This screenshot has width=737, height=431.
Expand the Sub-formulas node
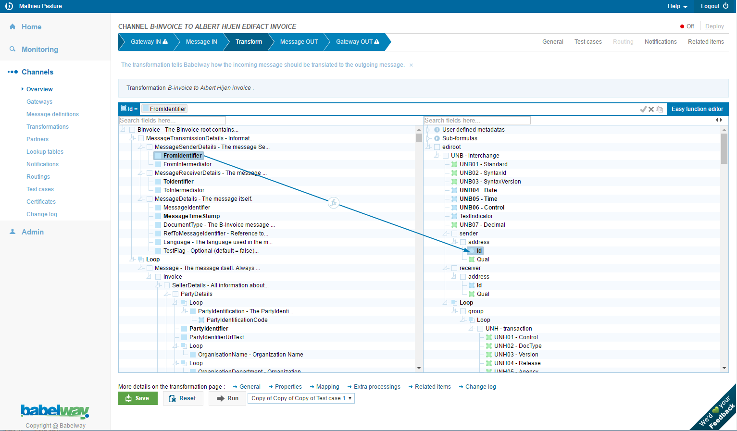tap(428, 138)
